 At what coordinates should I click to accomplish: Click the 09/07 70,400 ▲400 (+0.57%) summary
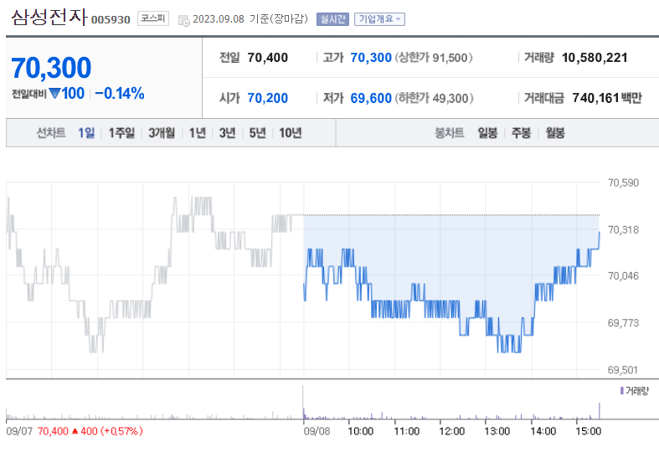click(75, 431)
